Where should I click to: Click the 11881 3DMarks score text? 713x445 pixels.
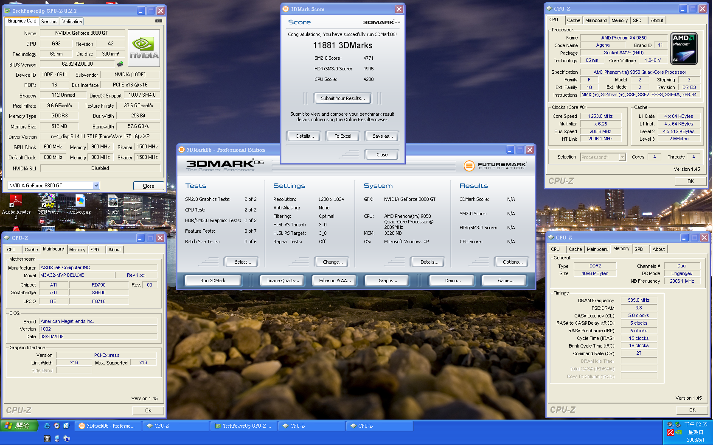pyautogui.click(x=342, y=45)
